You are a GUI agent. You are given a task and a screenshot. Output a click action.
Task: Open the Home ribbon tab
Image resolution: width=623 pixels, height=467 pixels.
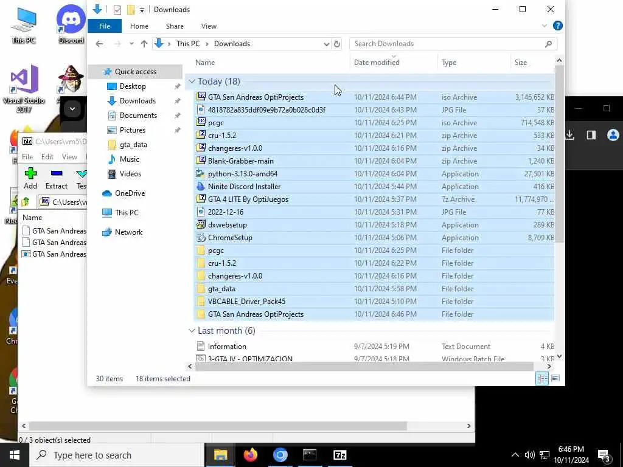coord(139,26)
